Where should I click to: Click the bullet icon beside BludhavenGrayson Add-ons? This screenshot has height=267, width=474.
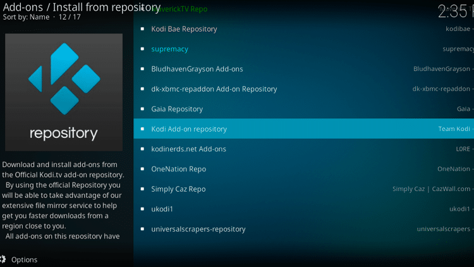click(x=142, y=69)
